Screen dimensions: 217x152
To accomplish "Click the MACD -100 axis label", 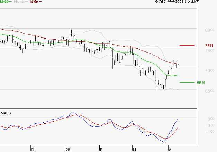I will pos(210,132).
